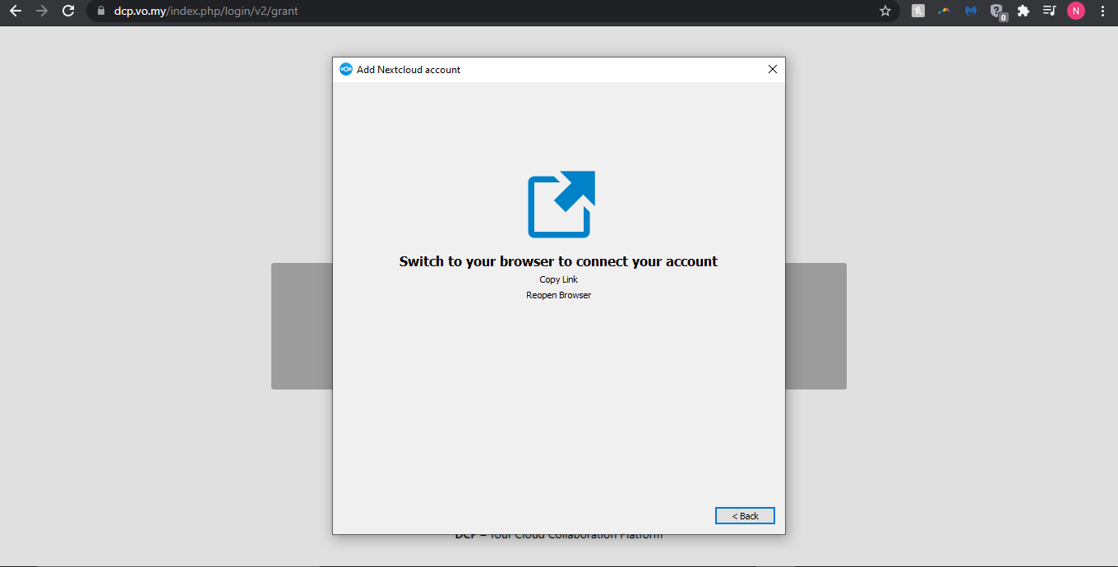1118x567 pixels.
Task: View site info via padlock icon
Action: (x=101, y=12)
